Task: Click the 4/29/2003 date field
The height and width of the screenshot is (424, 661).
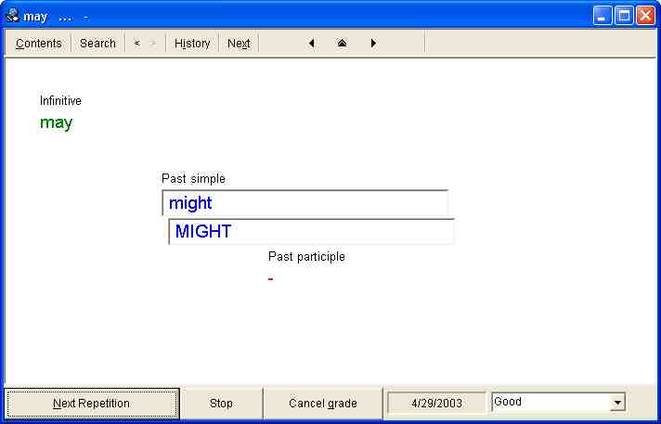Action: tap(436, 403)
